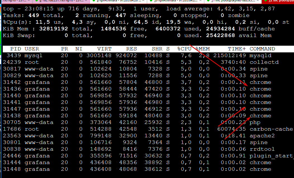The width and height of the screenshot is (294, 178).
Task: Select TIME+ value 60074:35
Action: coord(231,129)
